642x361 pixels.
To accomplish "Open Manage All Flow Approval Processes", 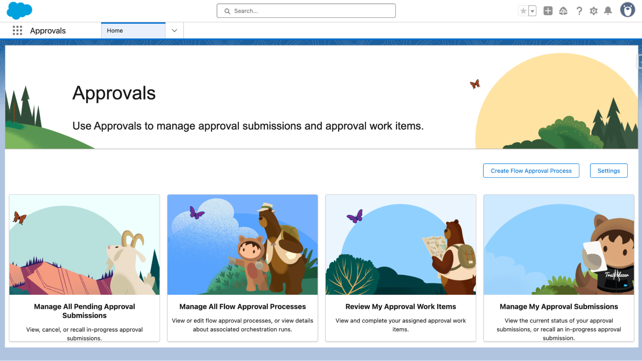I will 242,306.
